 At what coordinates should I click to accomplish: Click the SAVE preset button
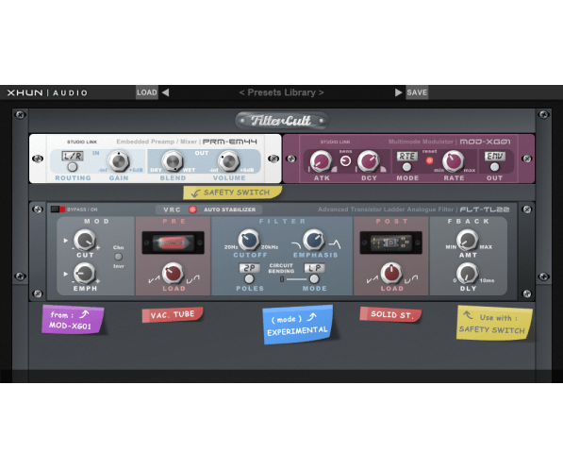[x=417, y=92]
